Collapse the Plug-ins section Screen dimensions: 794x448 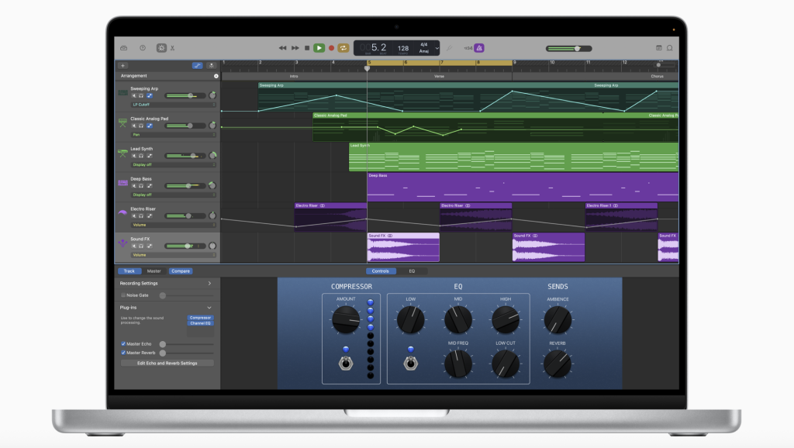point(209,308)
